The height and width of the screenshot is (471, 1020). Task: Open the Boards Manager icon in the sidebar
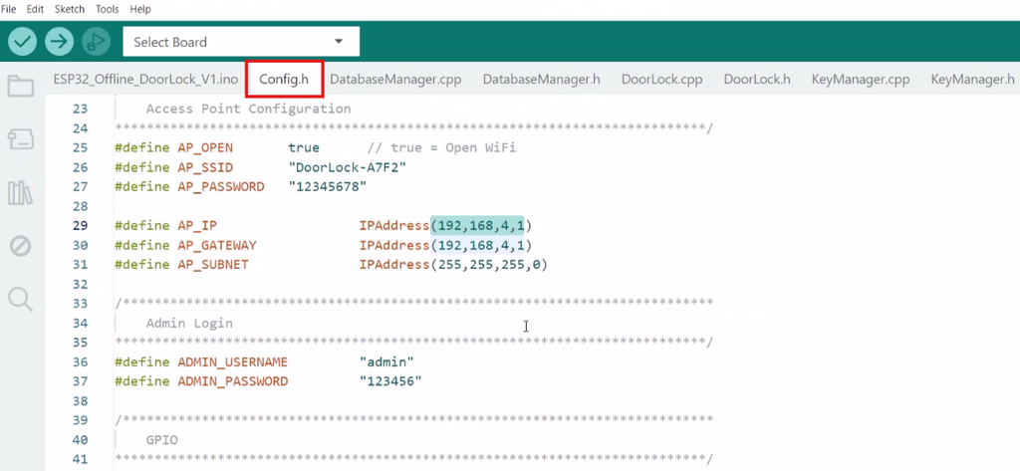pos(20,139)
